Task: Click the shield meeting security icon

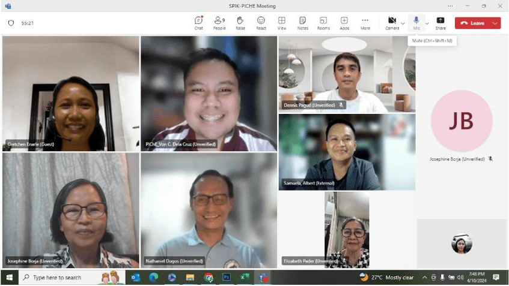Action: pos(11,23)
